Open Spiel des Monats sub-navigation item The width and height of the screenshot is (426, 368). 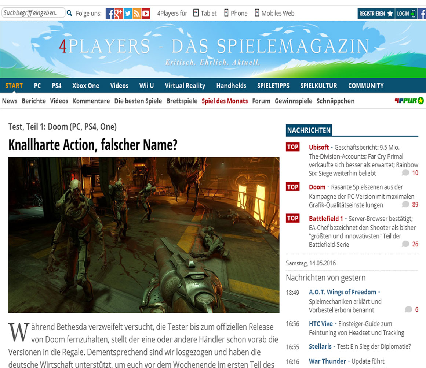(225, 101)
